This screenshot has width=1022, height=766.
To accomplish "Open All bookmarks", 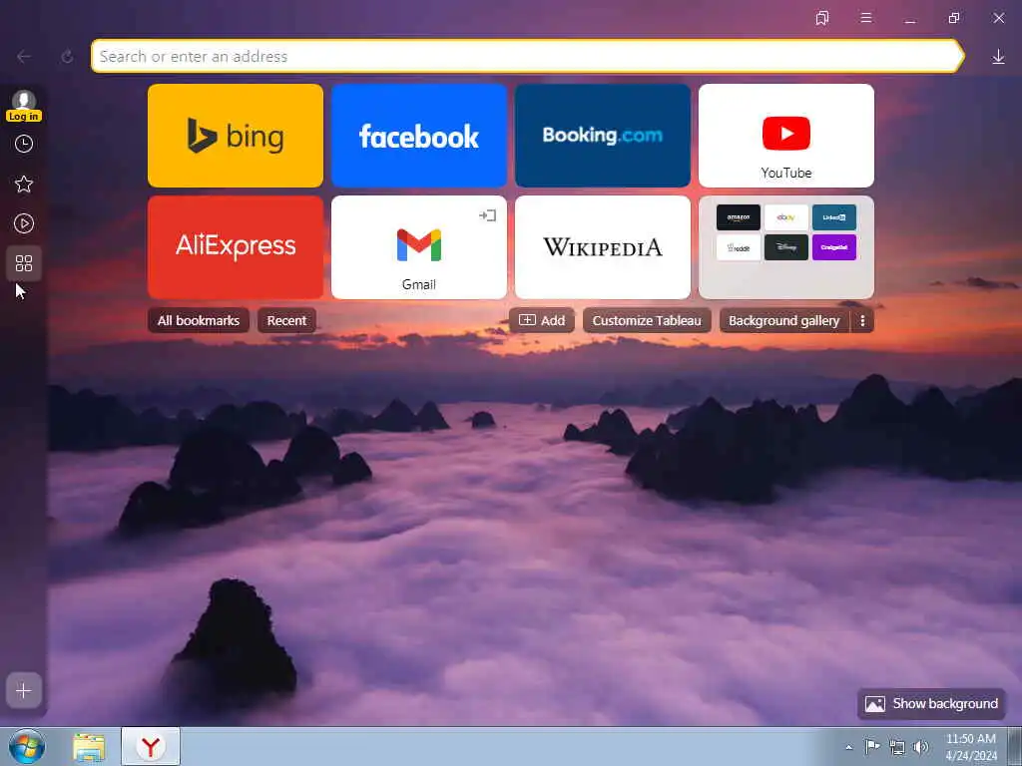I will 199,320.
